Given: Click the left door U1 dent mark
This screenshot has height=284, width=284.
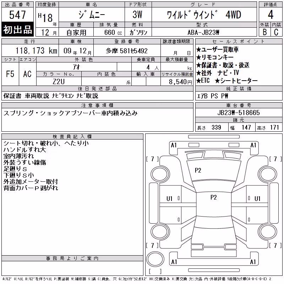Looking at the screenshot, I should click(169, 199).
